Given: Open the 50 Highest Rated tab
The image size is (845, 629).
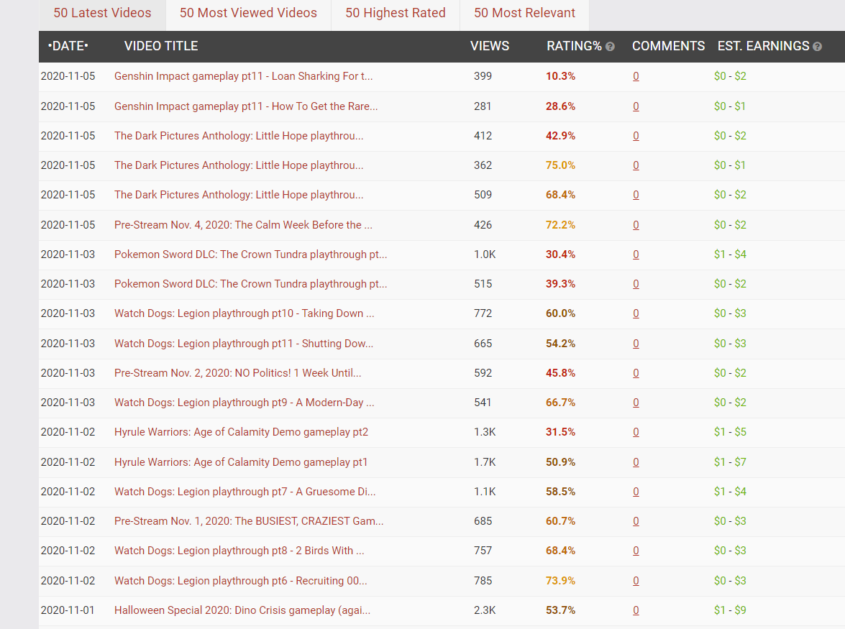Looking at the screenshot, I should (x=396, y=13).
